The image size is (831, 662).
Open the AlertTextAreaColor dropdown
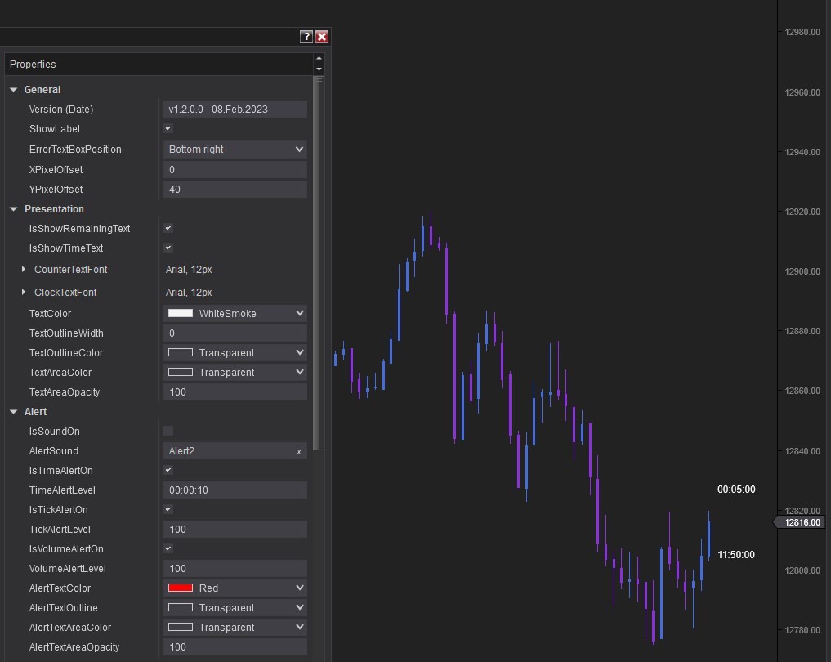300,628
